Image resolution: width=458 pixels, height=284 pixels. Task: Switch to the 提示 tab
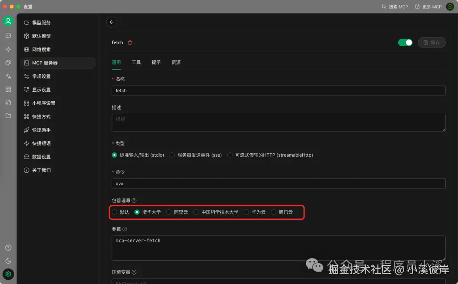pyautogui.click(x=156, y=62)
